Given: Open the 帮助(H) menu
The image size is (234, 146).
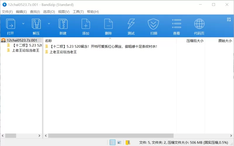Looking at the screenshot, I should point(93,12).
